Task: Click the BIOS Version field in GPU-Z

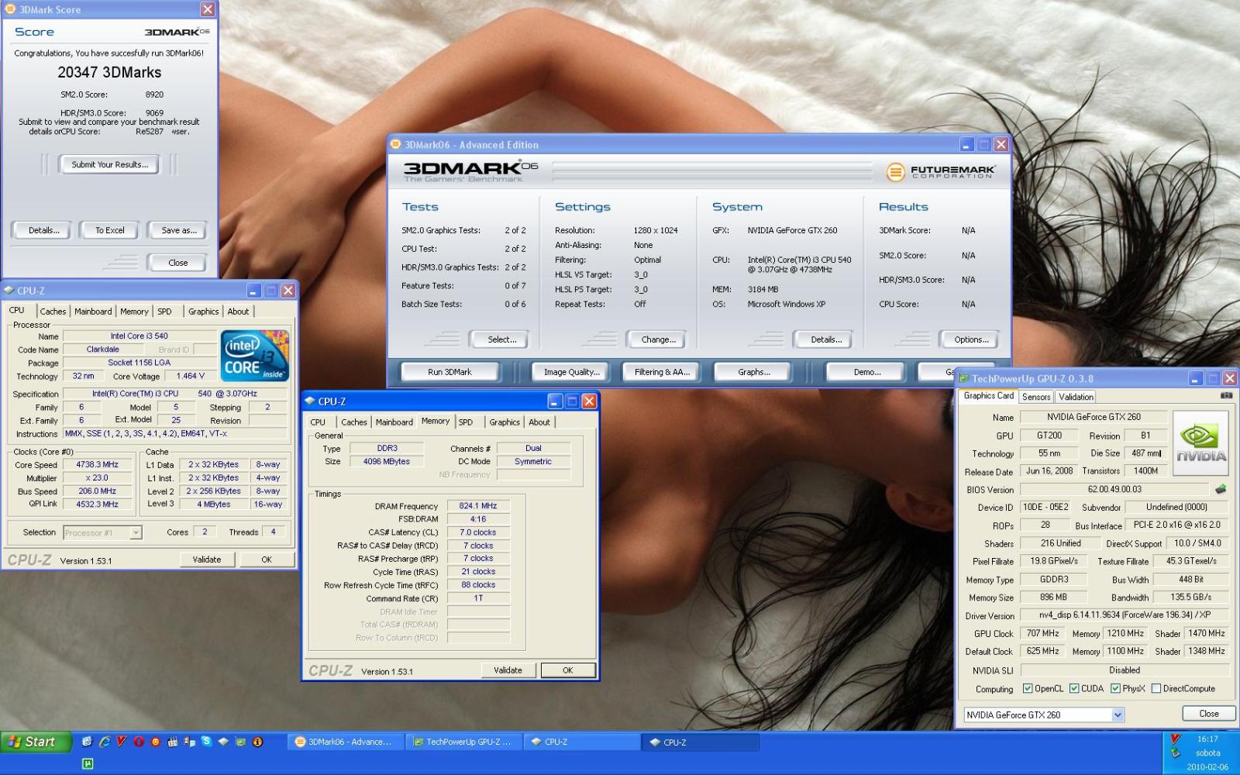Action: pyautogui.click(x=1114, y=489)
